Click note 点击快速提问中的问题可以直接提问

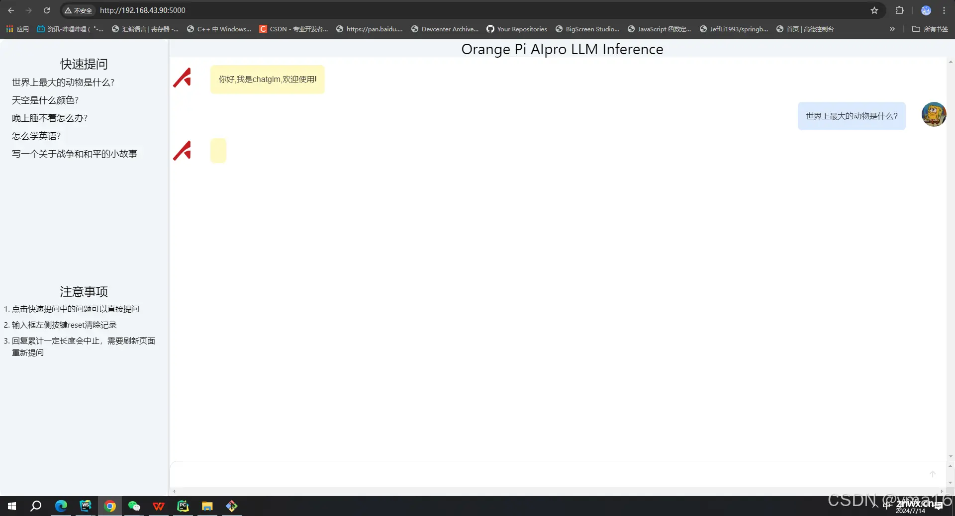[x=76, y=309]
